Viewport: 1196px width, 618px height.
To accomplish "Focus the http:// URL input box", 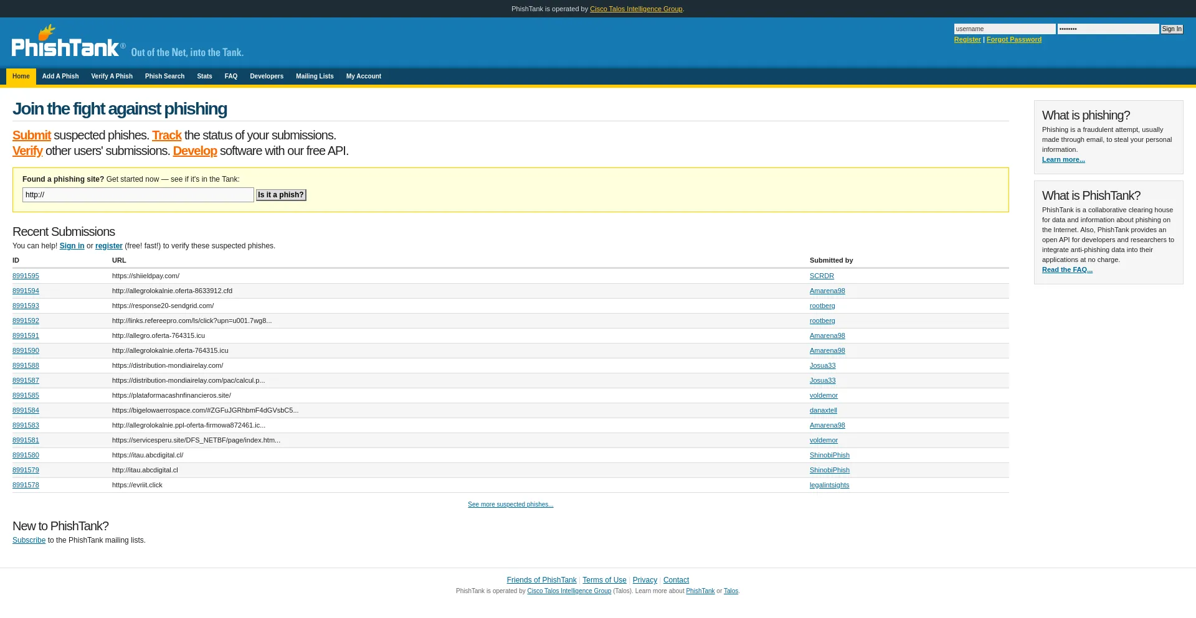I will 138,195.
